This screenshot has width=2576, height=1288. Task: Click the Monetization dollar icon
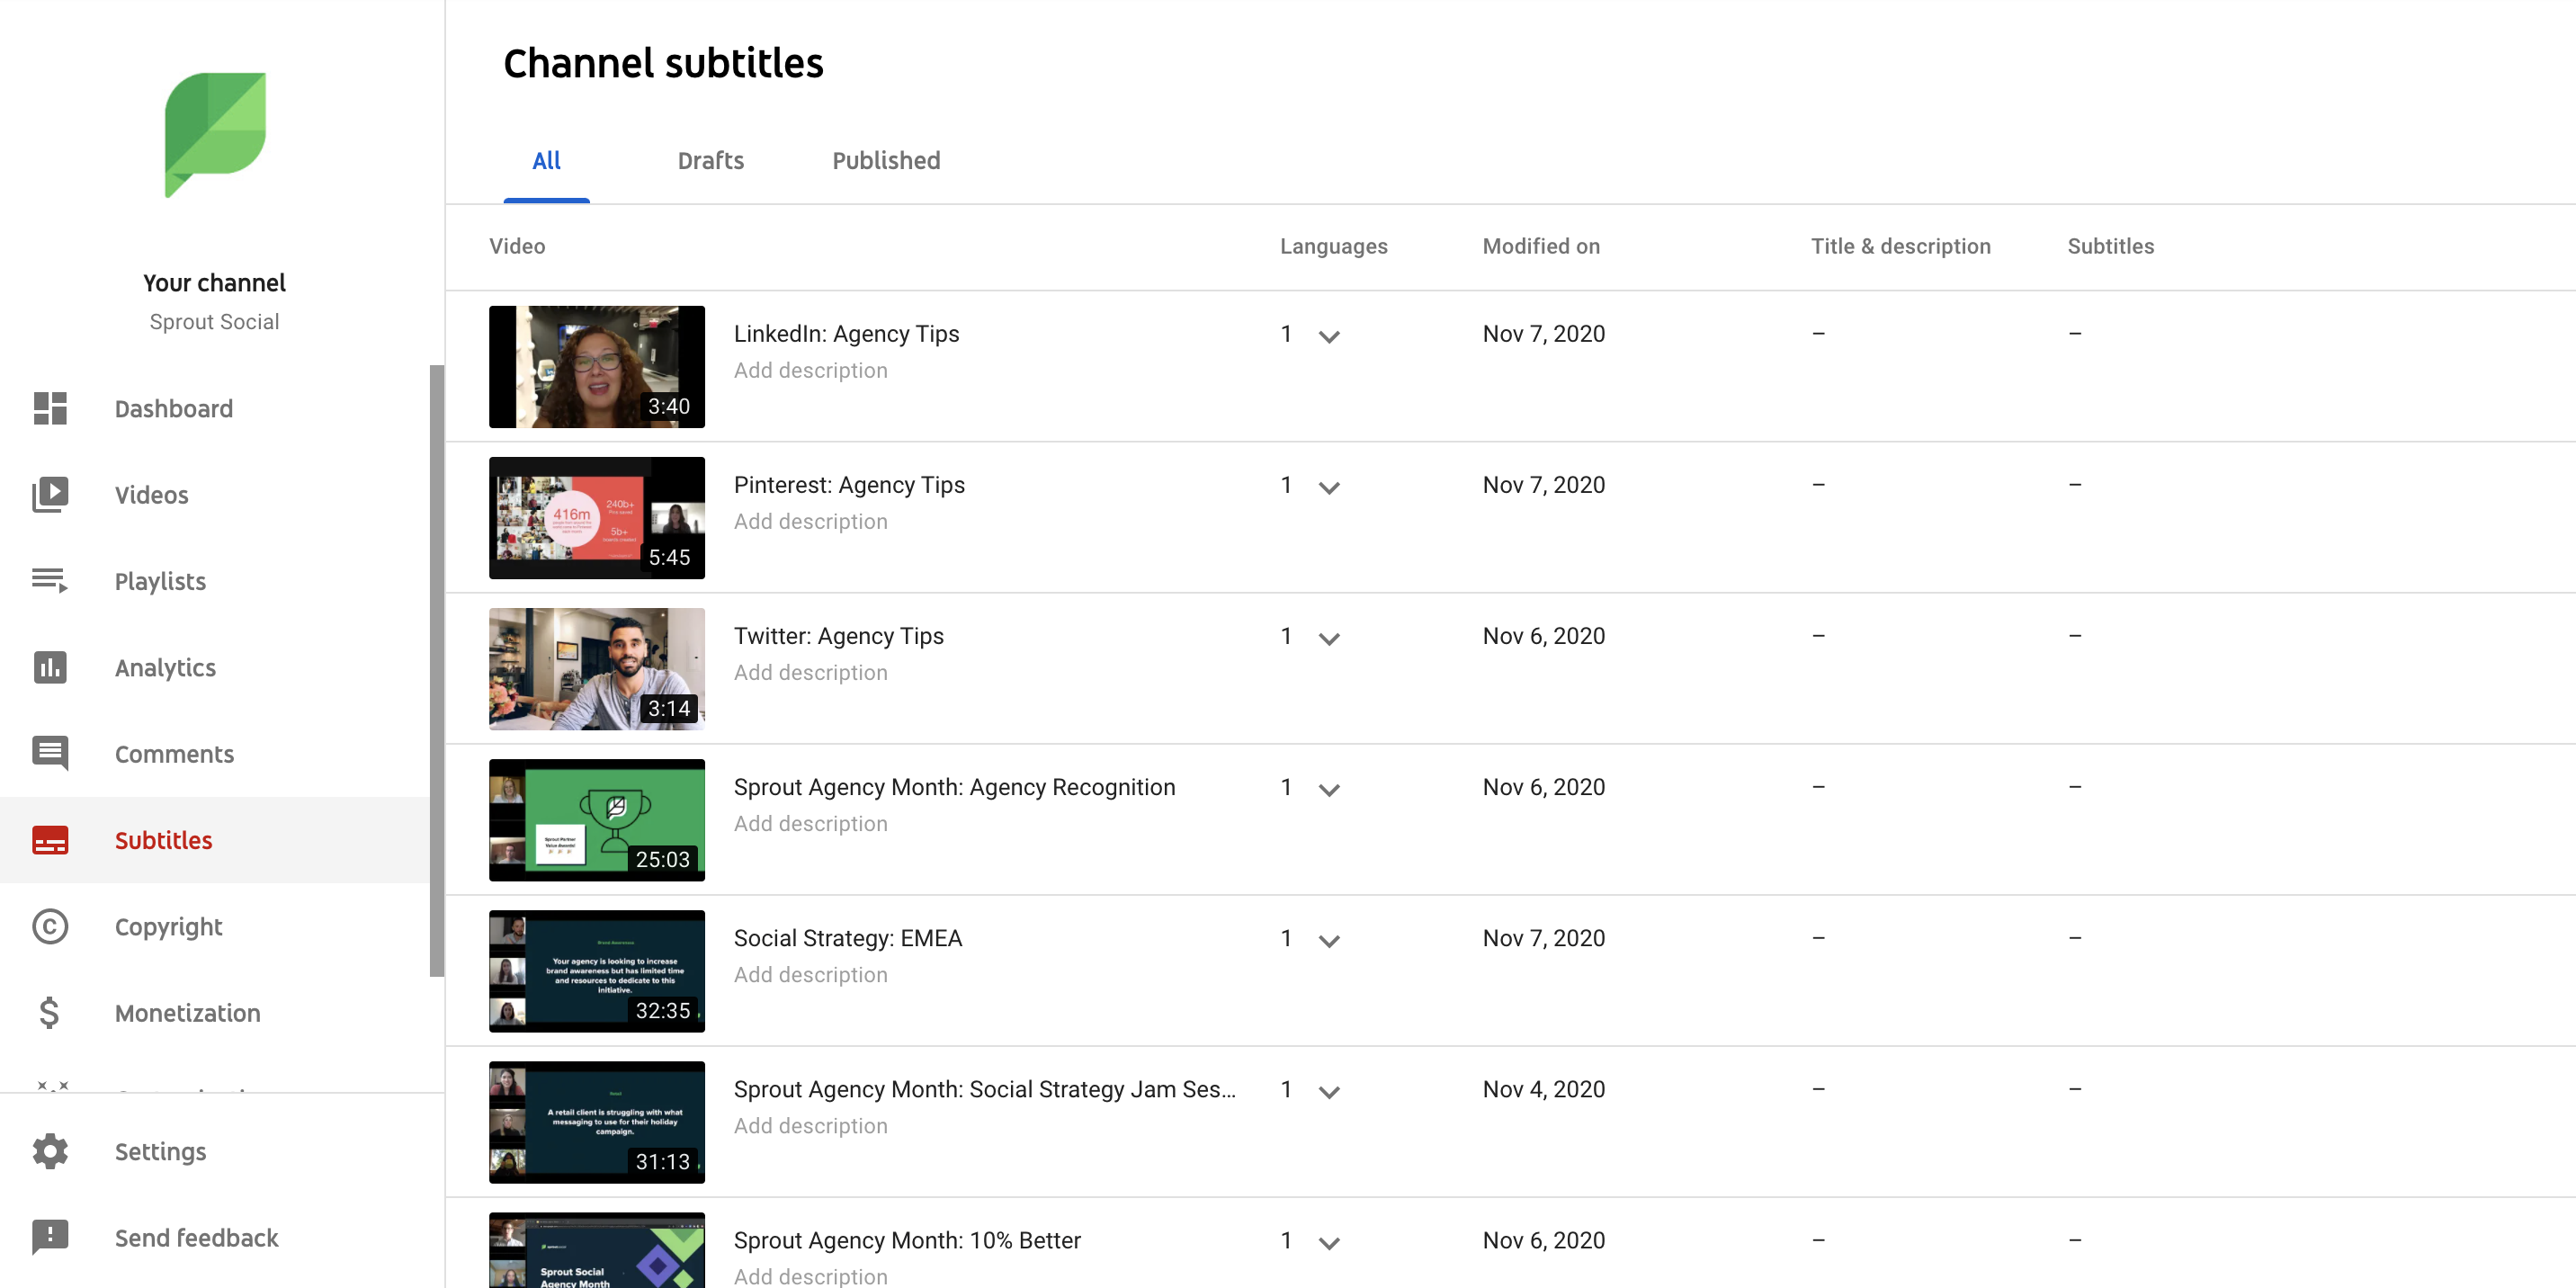[50, 1012]
